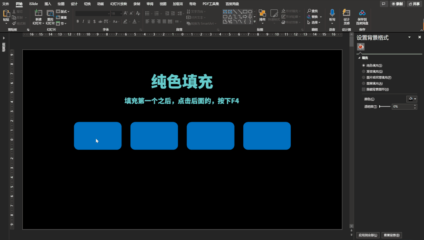
Task: Start dictation with the 听写 microphone icon
Action: click(332, 13)
